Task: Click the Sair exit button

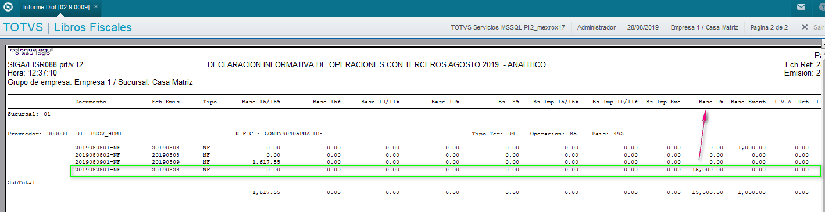Action: click(x=818, y=27)
